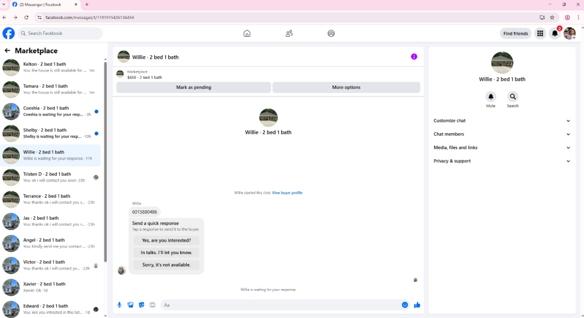Open More options for listing
Viewport: 584px width, 318px height.
pyautogui.click(x=346, y=88)
